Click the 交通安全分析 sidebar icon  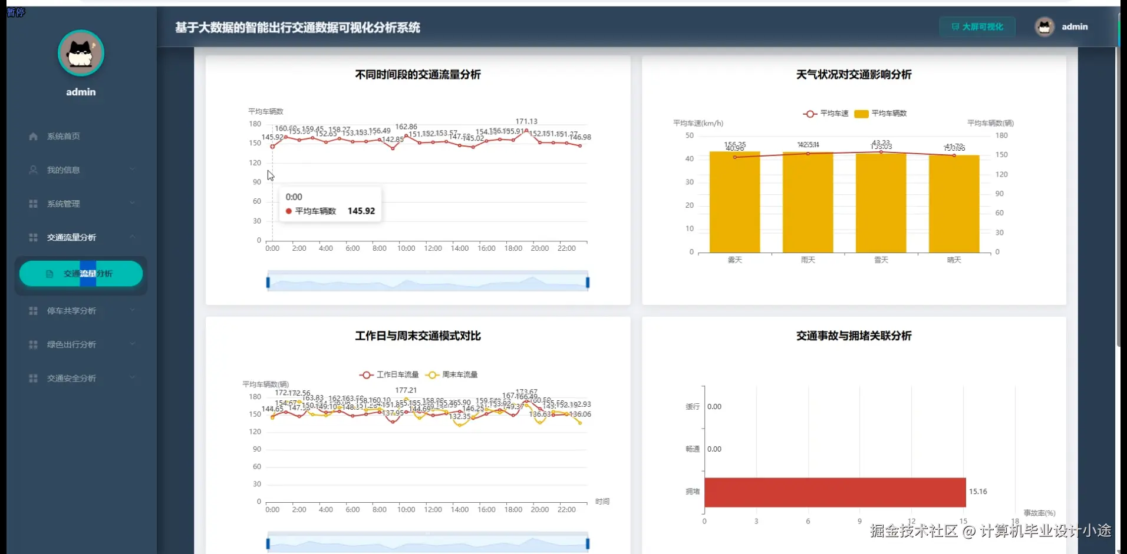(32, 378)
